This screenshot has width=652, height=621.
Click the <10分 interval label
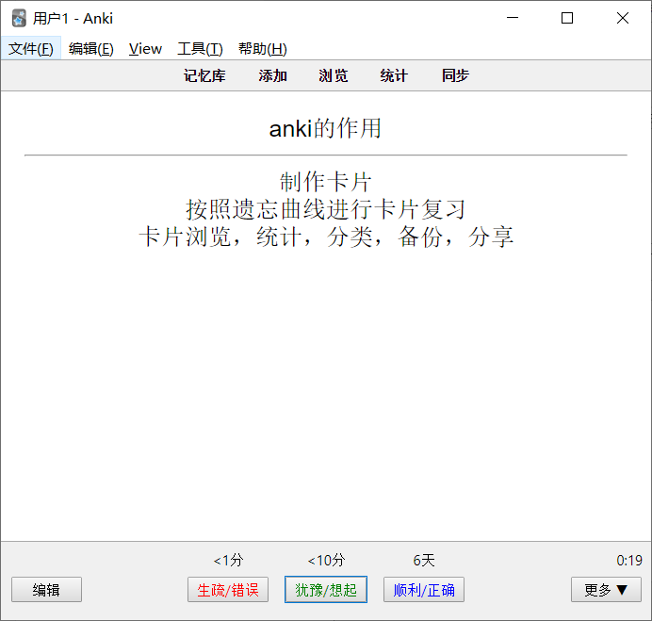click(326, 560)
